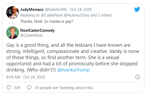Screen dimensions: 147x96
Task: Open NoelCaslerComedy's avatar image
Action: [x=12, y=33]
